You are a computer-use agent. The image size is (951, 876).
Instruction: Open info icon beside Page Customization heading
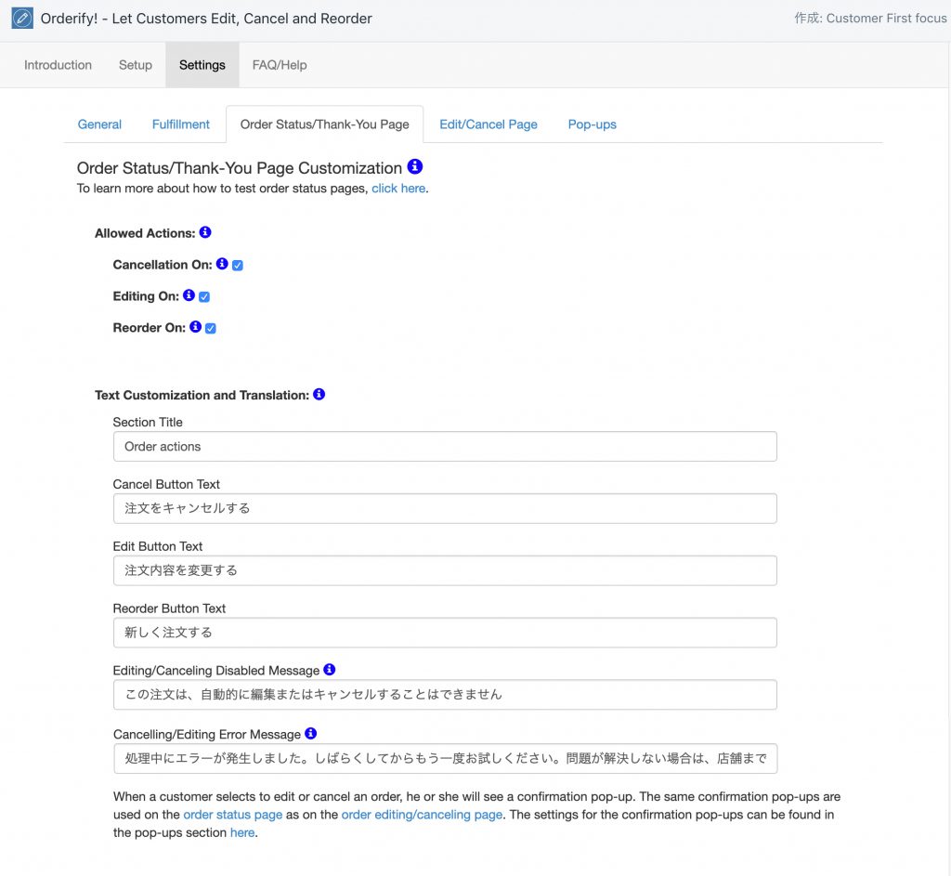coord(415,166)
